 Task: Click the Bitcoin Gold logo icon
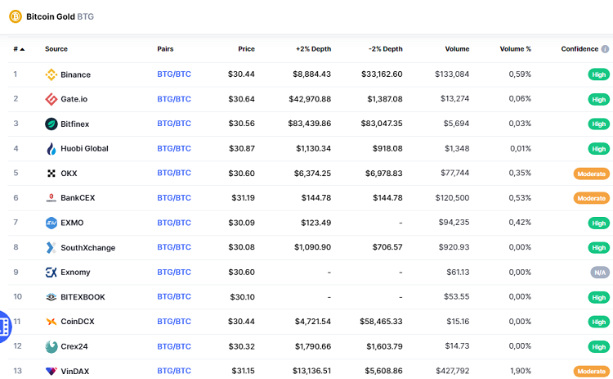15,16
